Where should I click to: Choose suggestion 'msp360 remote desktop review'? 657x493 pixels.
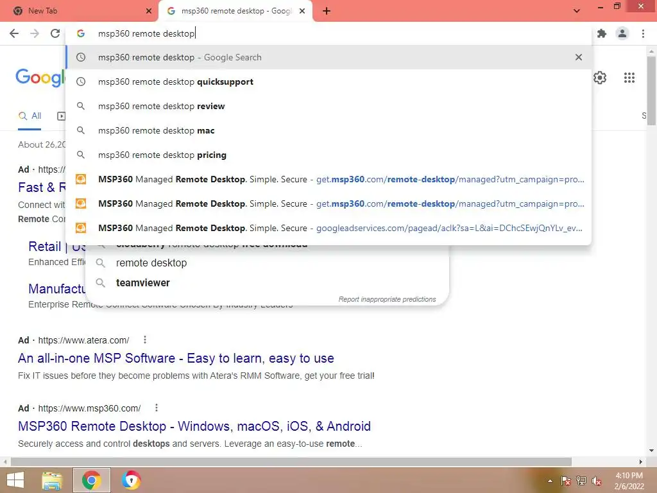coord(329,106)
